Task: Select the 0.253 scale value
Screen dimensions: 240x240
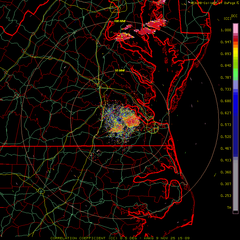Action: tap(226, 196)
